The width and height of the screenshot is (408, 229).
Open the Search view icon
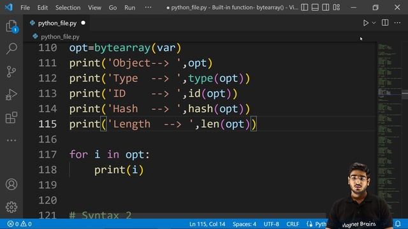click(x=11, y=48)
